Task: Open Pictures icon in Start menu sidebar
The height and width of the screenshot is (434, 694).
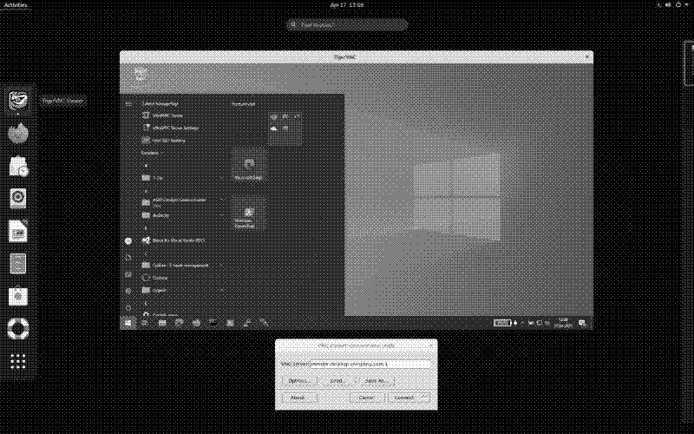Action: (128, 274)
